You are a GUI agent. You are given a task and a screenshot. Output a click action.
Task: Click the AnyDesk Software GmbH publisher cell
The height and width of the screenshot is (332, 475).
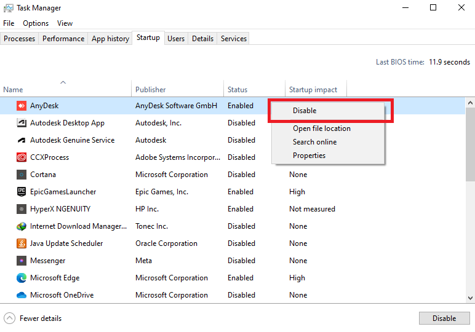177,106
